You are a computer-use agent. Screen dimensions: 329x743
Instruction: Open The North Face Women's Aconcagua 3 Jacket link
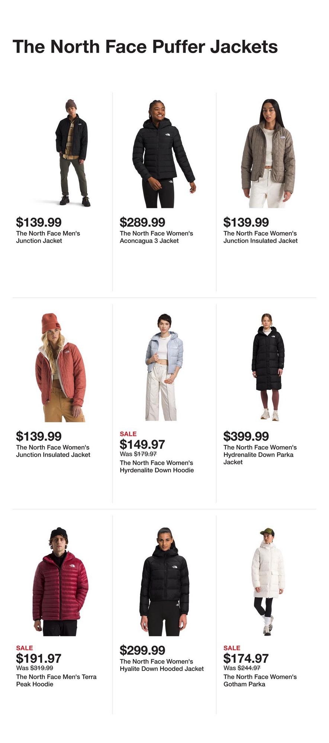tap(157, 237)
